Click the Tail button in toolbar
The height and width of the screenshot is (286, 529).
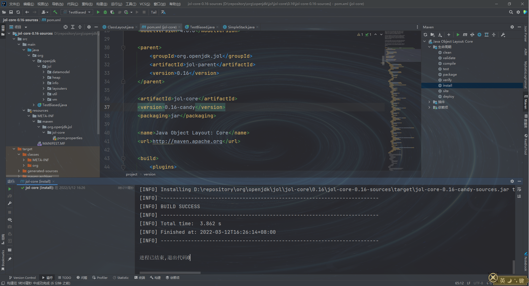154,12
